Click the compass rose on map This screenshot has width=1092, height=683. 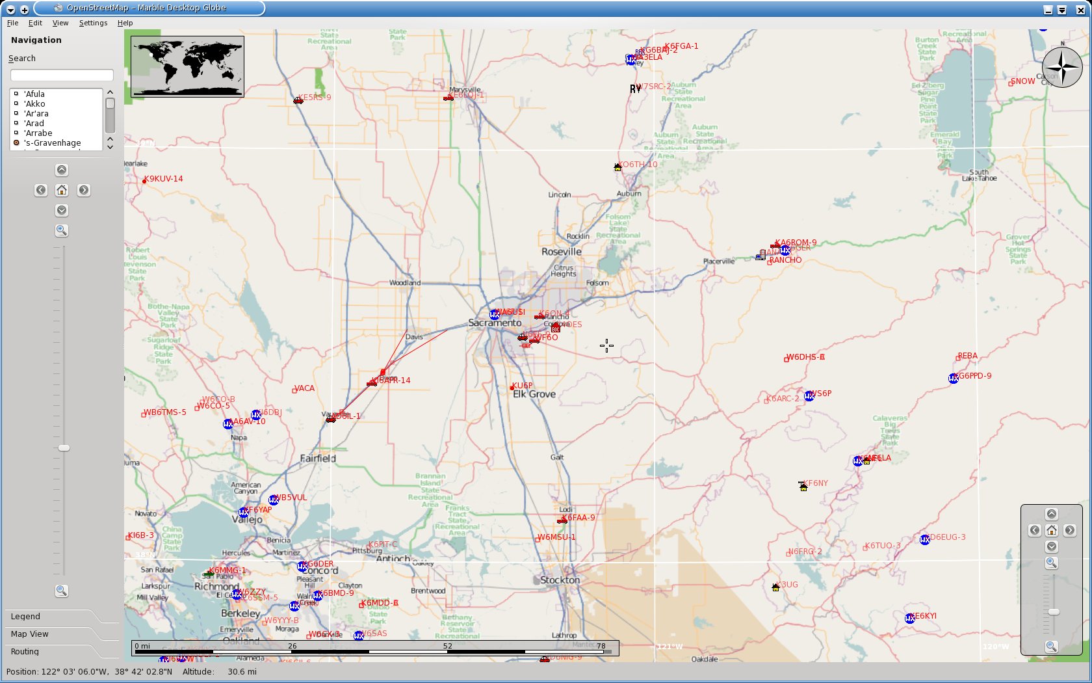tap(1062, 68)
